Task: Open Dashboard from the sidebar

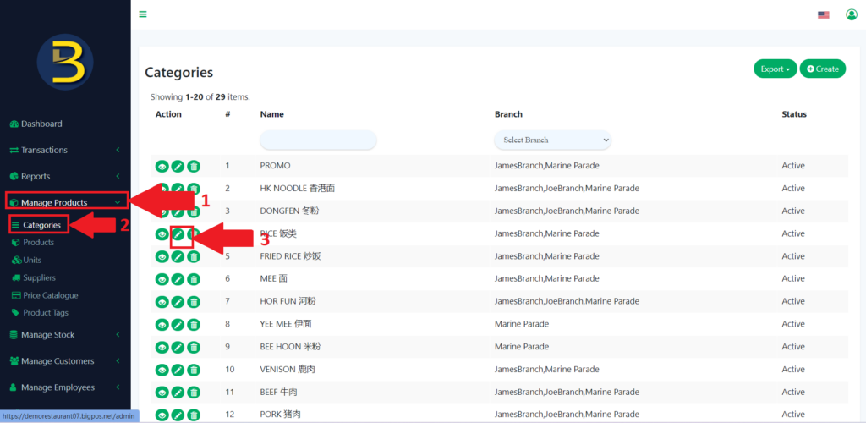Action: click(41, 124)
